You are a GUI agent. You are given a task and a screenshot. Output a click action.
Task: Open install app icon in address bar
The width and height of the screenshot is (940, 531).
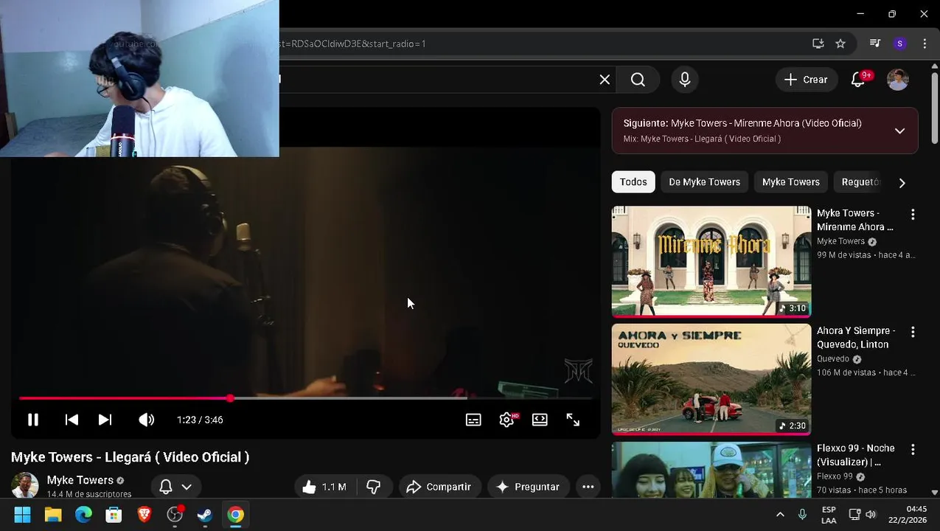pyautogui.click(x=818, y=44)
